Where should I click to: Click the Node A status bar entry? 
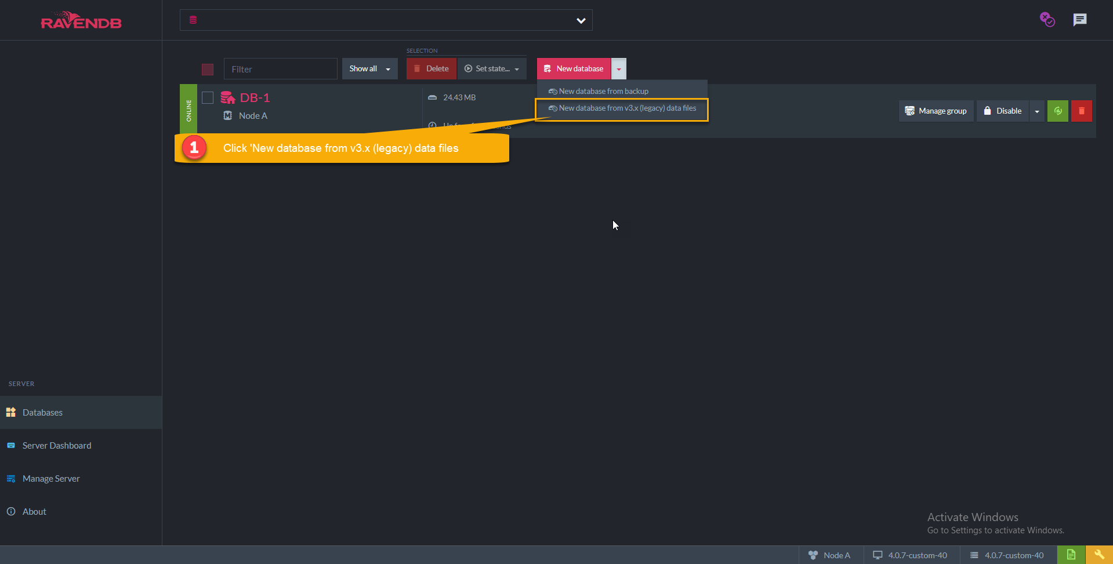(x=831, y=555)
